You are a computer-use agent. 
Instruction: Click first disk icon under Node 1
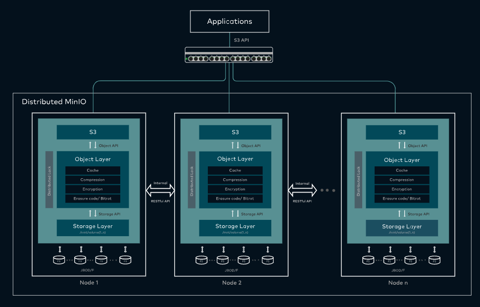click(59, 260)
